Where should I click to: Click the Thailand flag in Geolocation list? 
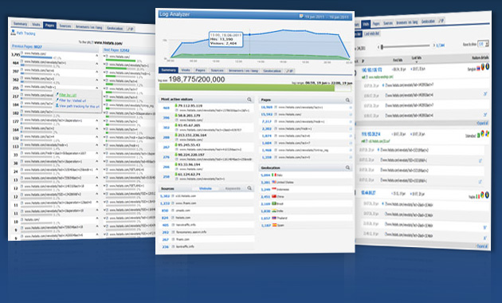point(274,218)
